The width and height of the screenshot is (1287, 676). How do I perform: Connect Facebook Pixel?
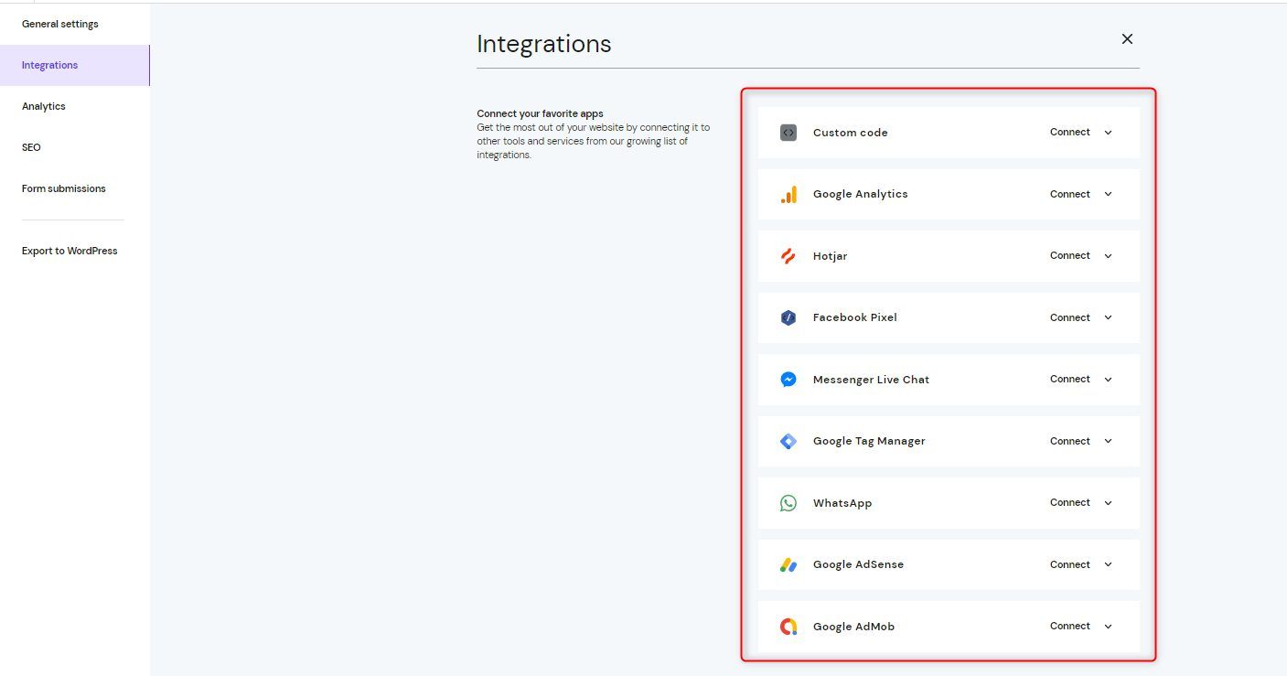1069,317
